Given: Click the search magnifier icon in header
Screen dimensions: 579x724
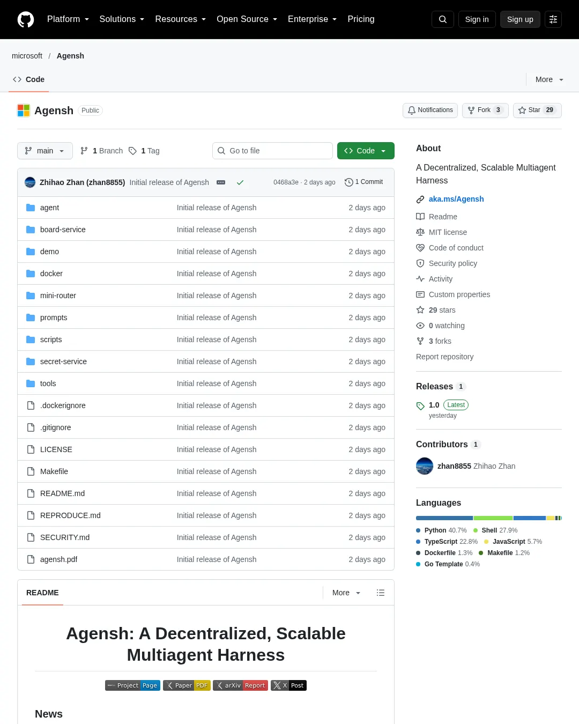Looking at the screenshot, I should [443, 19].
